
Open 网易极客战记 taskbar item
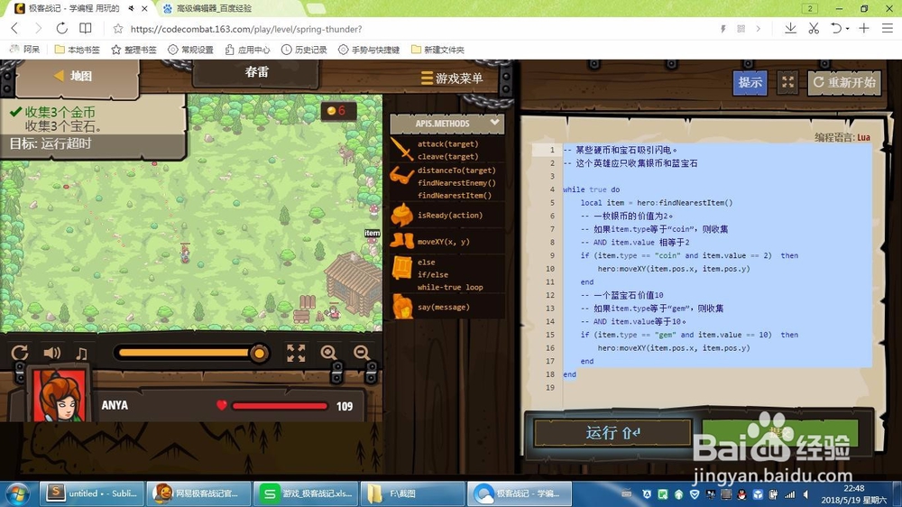(199, 493)
